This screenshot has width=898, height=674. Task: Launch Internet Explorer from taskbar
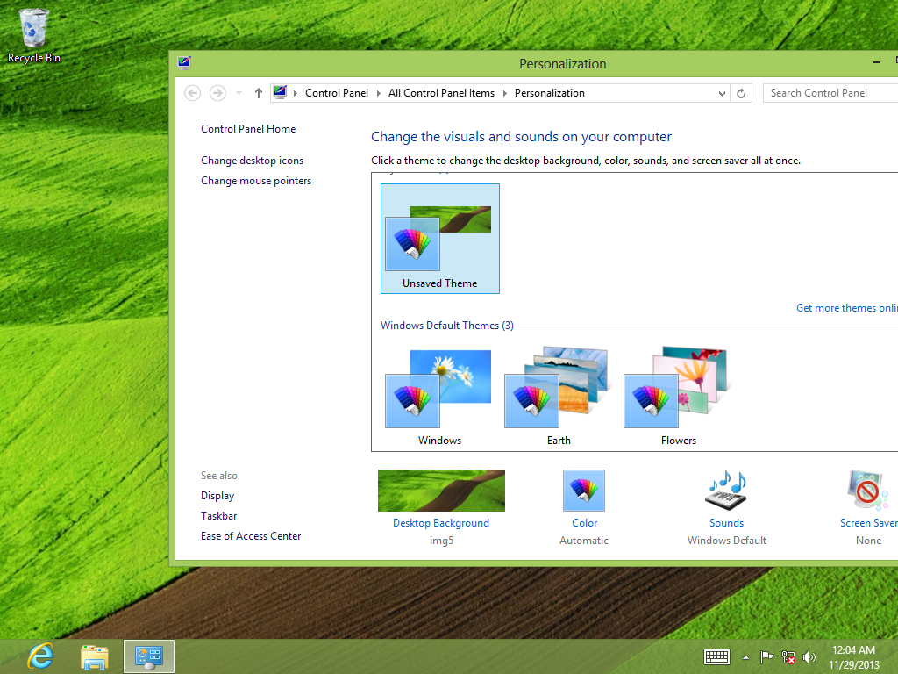[x=41, y=656]
